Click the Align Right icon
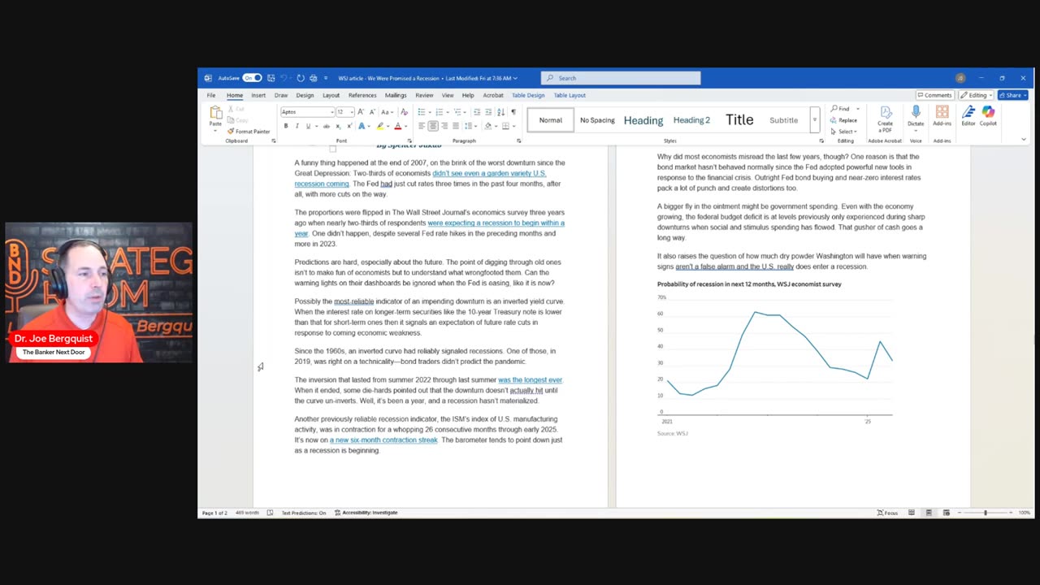 [x=444, y=126]
